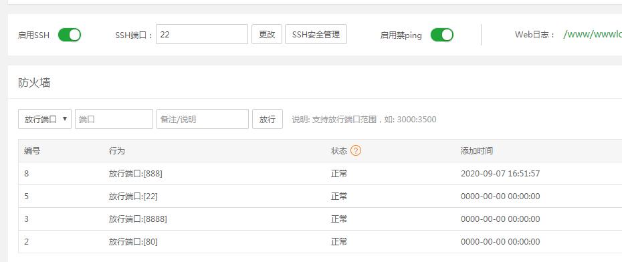The image size is (622, 262).
Task: Click the 备注/说明 input field
Action: pyautogui.click(x=203, y=119)
